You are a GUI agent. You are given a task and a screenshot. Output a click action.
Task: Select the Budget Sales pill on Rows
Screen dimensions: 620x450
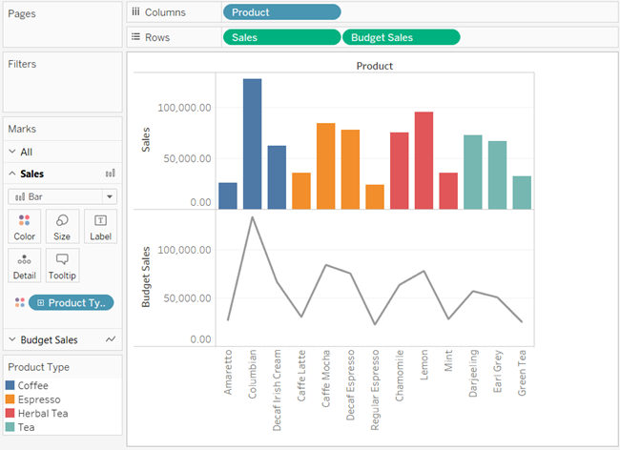point(401,37)
